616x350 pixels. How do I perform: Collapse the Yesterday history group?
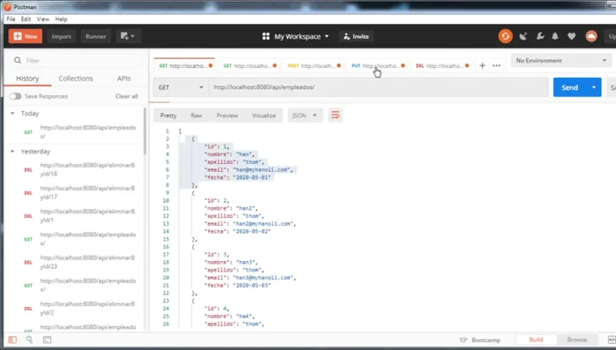[x=12, y=152]
